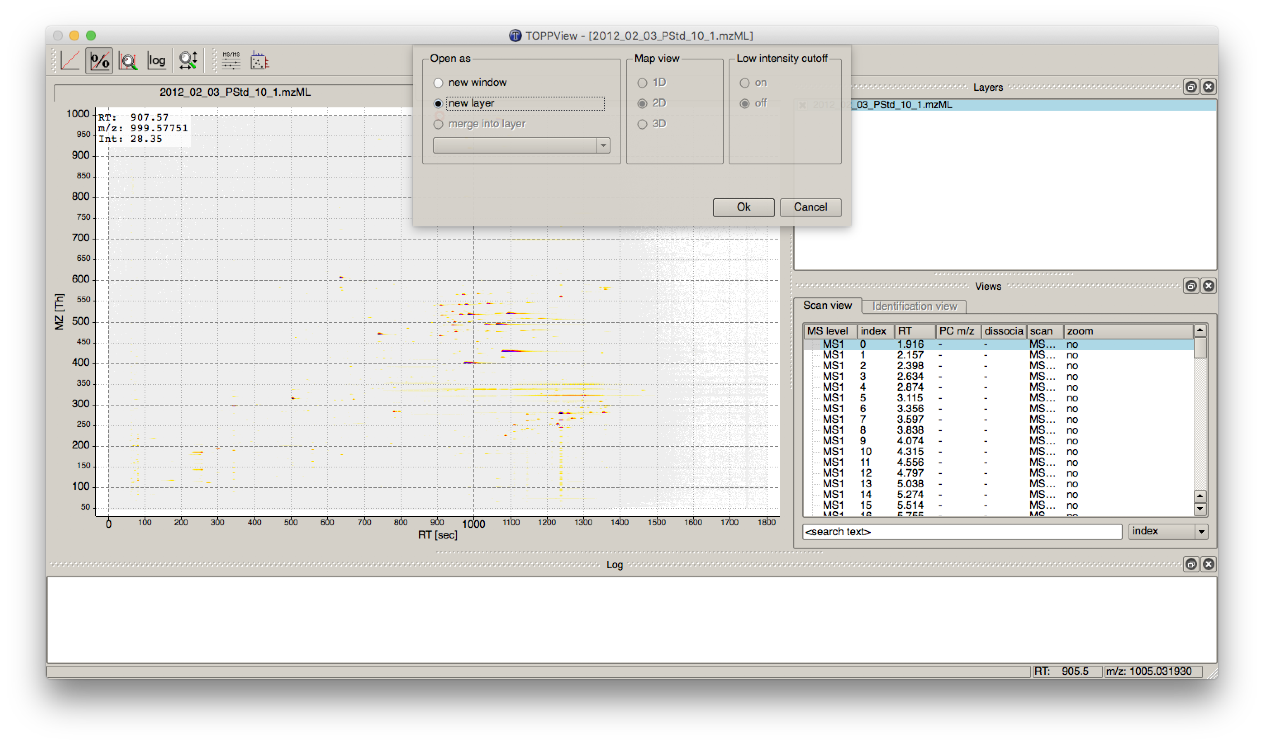Screen dimensions: 1264x745
Task: Close the Log panel
Action: pos(1208,564)
